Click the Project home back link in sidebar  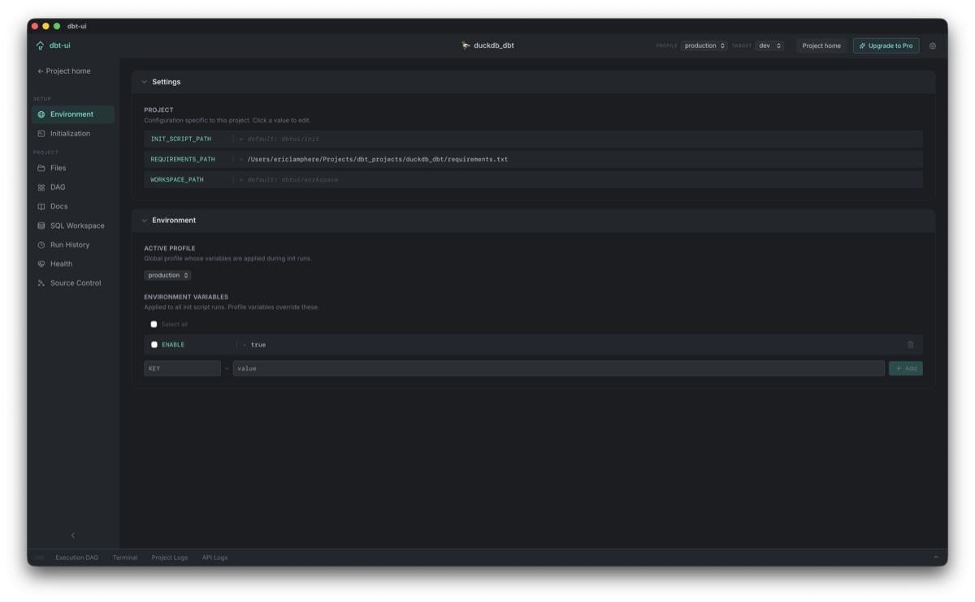64,71
